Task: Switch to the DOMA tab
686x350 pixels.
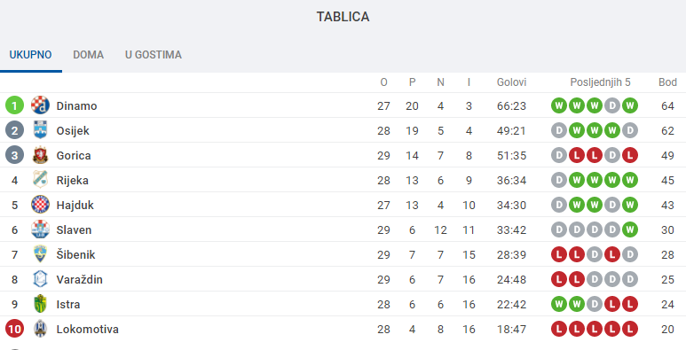Action: pos(89,55)
